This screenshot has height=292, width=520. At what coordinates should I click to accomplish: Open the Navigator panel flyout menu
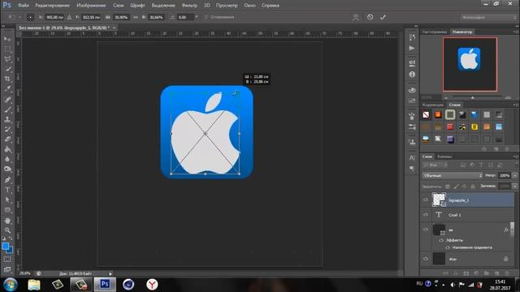tap(515, 32)
